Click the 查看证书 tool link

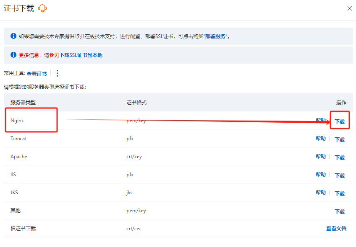37,74
